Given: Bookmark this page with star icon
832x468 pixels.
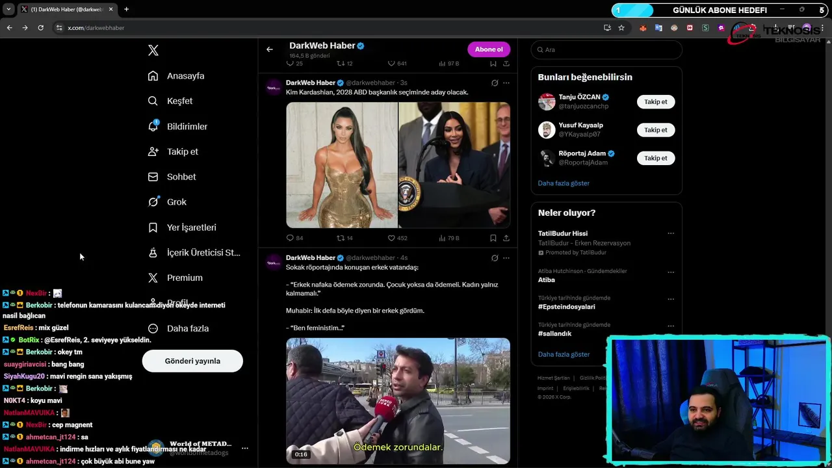Looking at the screenshot, I should coord(621,28).
